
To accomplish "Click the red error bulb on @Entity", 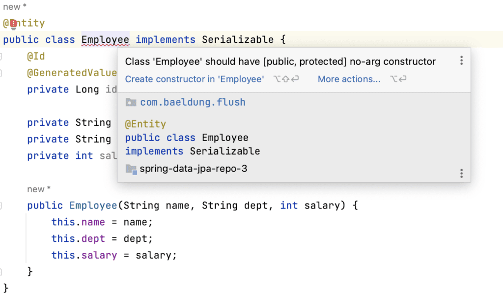I will pos(13,24).
